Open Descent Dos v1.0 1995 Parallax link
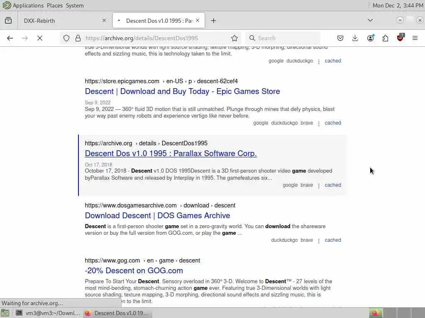The width and height of the screenshot is (425, 318). [x=171, y=153]
